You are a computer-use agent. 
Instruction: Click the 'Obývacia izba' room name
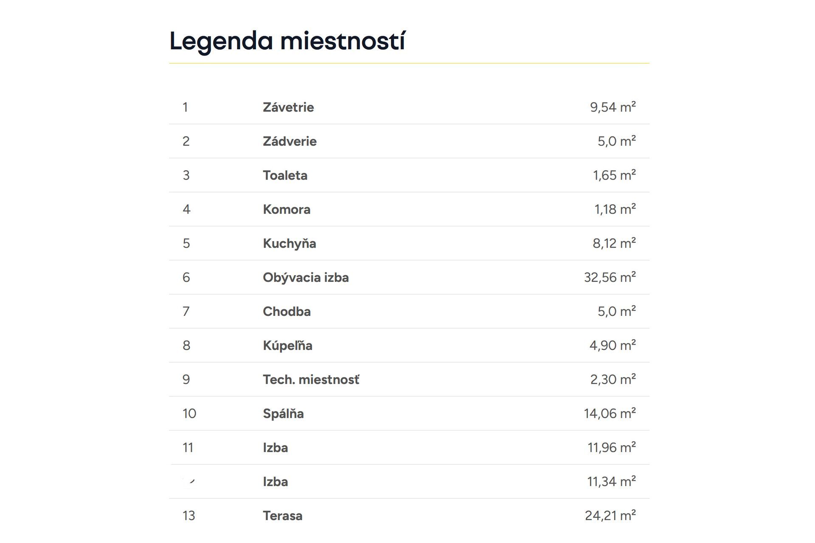pos(306,277)
